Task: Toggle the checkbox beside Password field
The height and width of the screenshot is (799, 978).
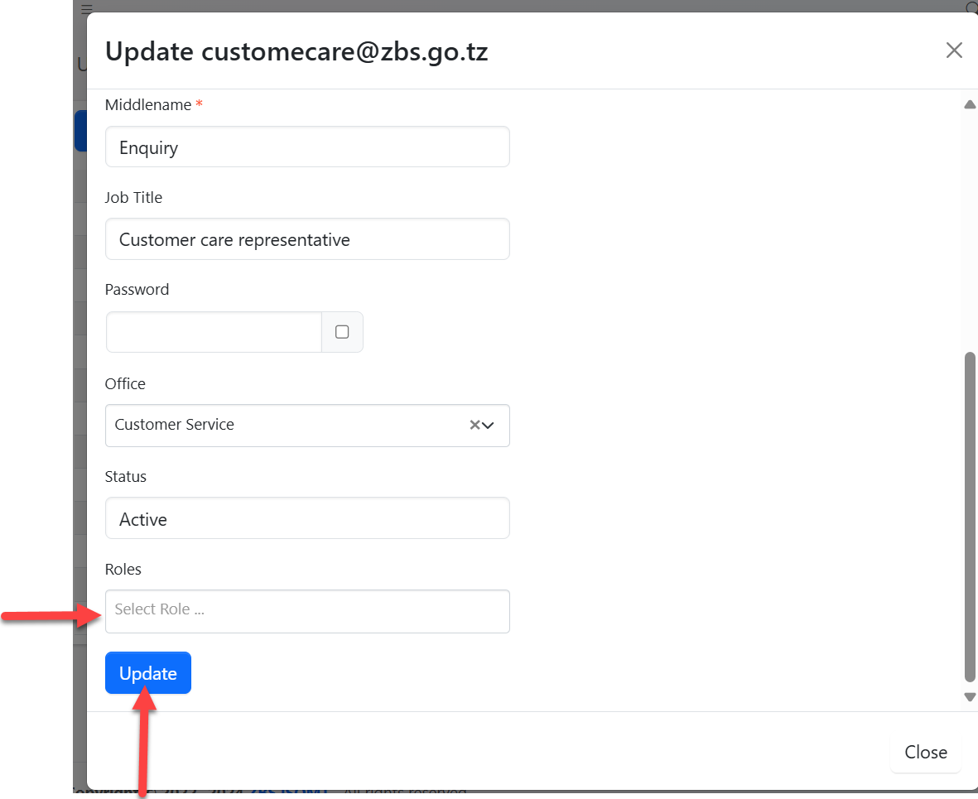Action: 342,332
